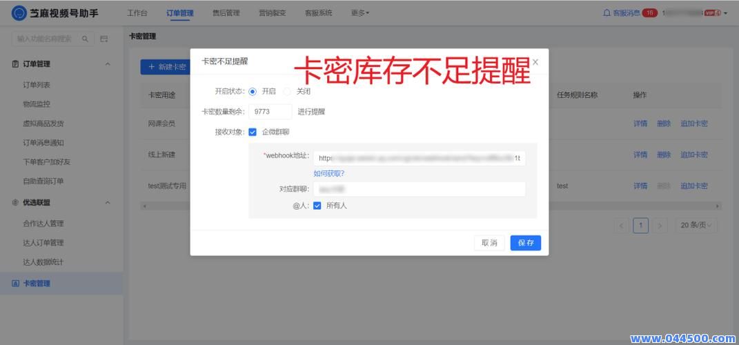
Task: Click the 输入功能名称搜索 search box
Action: pyautogui.click(x=52, y=39)
